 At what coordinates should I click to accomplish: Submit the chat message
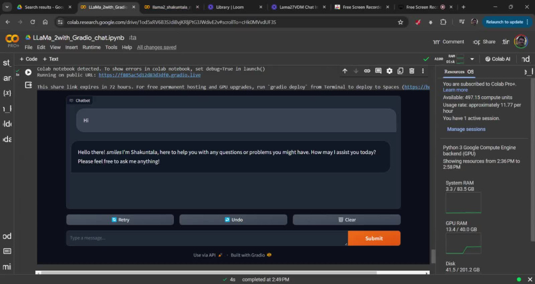pos(374,239)
